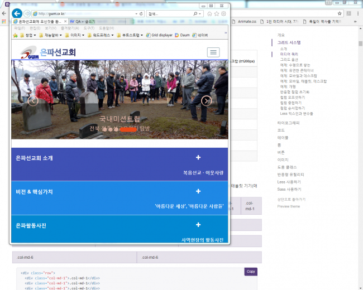
Task: Open the 보기(V) menu
Action: 50,28
